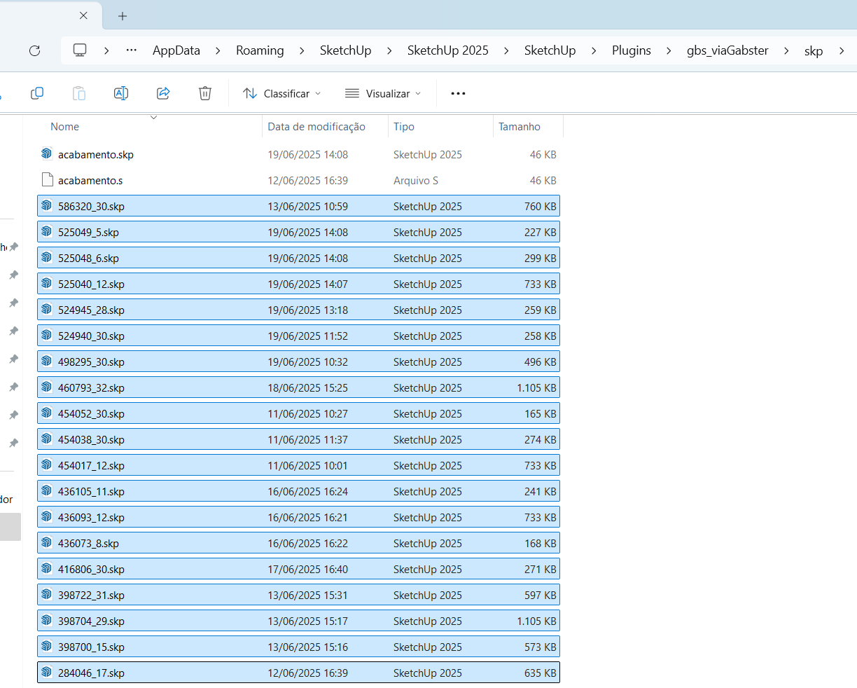Click the SketchUp icon of 284046_17.skp
Viewport: 857px width, 688px height.
pos(47,672)
